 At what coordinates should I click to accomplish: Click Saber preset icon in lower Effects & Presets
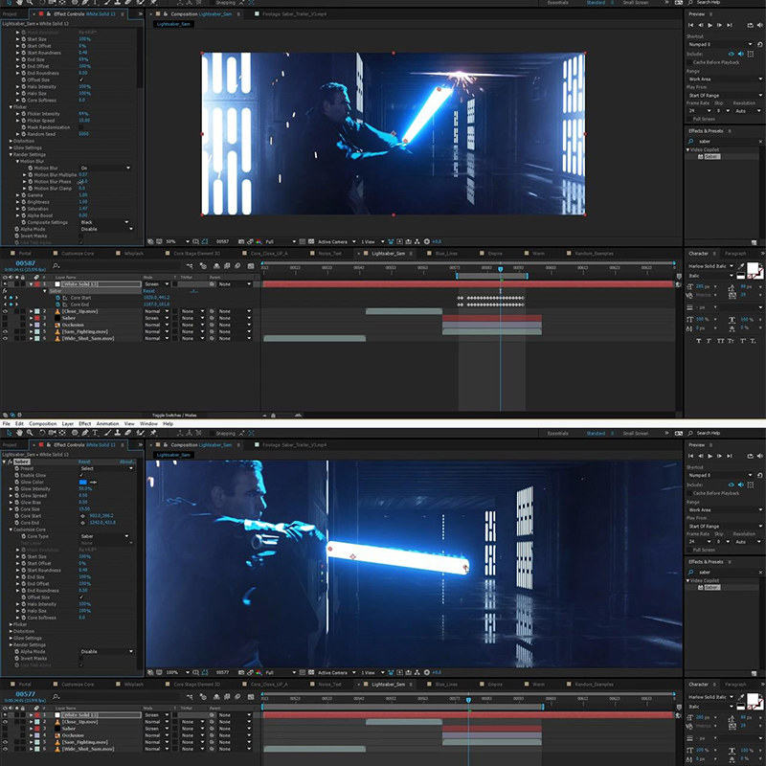coord(701,587)
